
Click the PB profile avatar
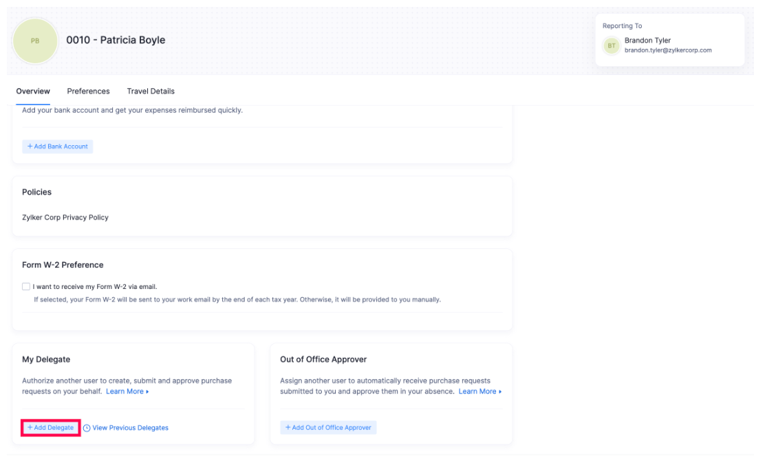click(35, 41)
